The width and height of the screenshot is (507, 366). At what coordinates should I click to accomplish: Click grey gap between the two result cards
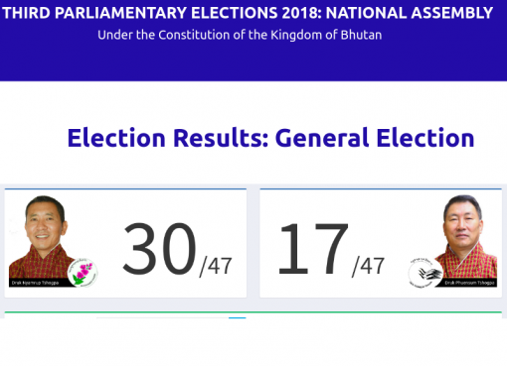[x=253, y=243]
